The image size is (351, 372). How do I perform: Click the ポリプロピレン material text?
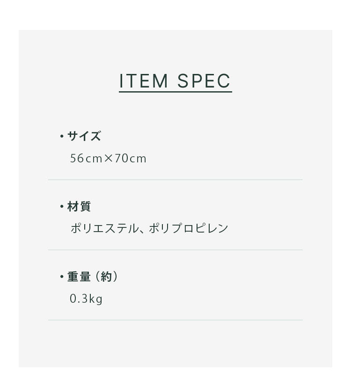click(189, 228)
